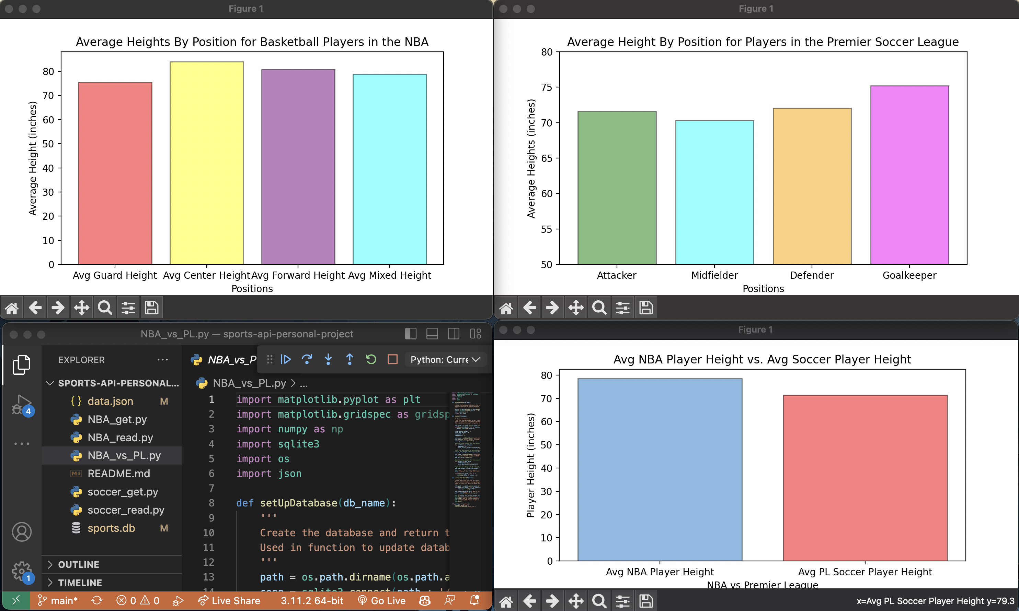Click Back arrow in NBA vs Soccer figure
Image resolution: width=1019 pixels, height=611 pixels.
pos(529,601)
